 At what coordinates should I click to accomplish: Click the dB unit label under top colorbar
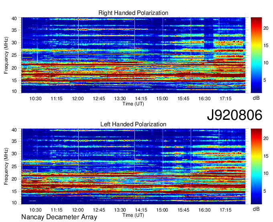256,98
